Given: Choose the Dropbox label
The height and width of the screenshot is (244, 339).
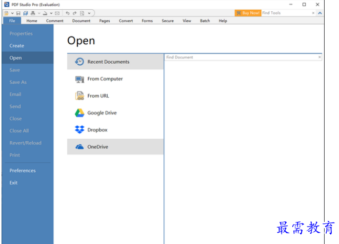Looking at the screenshot, I should [97, 129].
